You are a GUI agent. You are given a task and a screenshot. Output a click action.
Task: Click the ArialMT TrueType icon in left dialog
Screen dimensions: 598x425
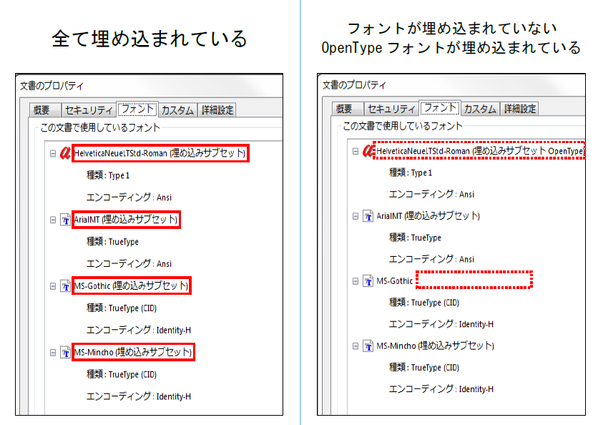66,220
